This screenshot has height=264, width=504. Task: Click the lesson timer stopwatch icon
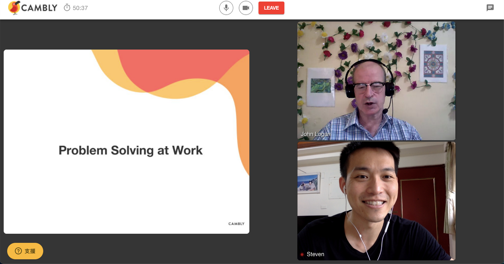(x=67, y=8)
